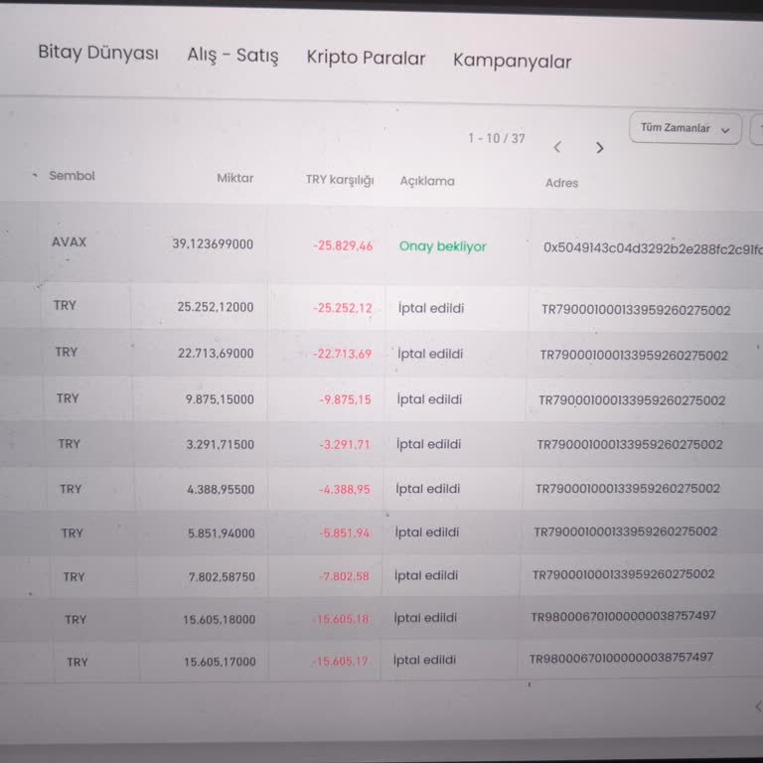Open the Alış - Satış menu
Screen dimensions: 763x763
pos(232,55)
